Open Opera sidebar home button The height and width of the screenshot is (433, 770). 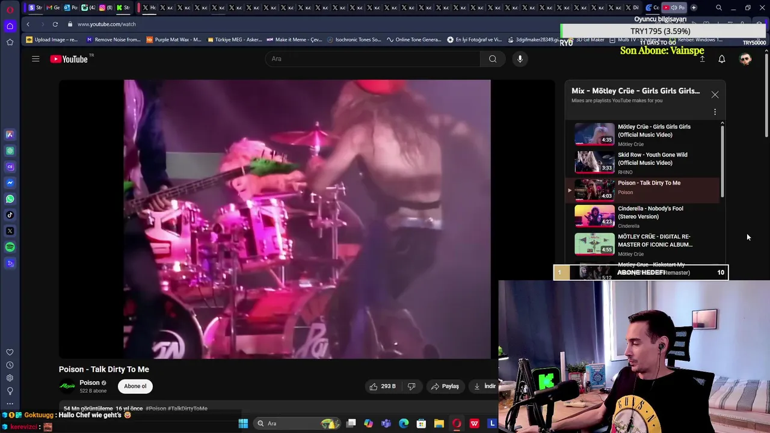click(x=10, y=26)
